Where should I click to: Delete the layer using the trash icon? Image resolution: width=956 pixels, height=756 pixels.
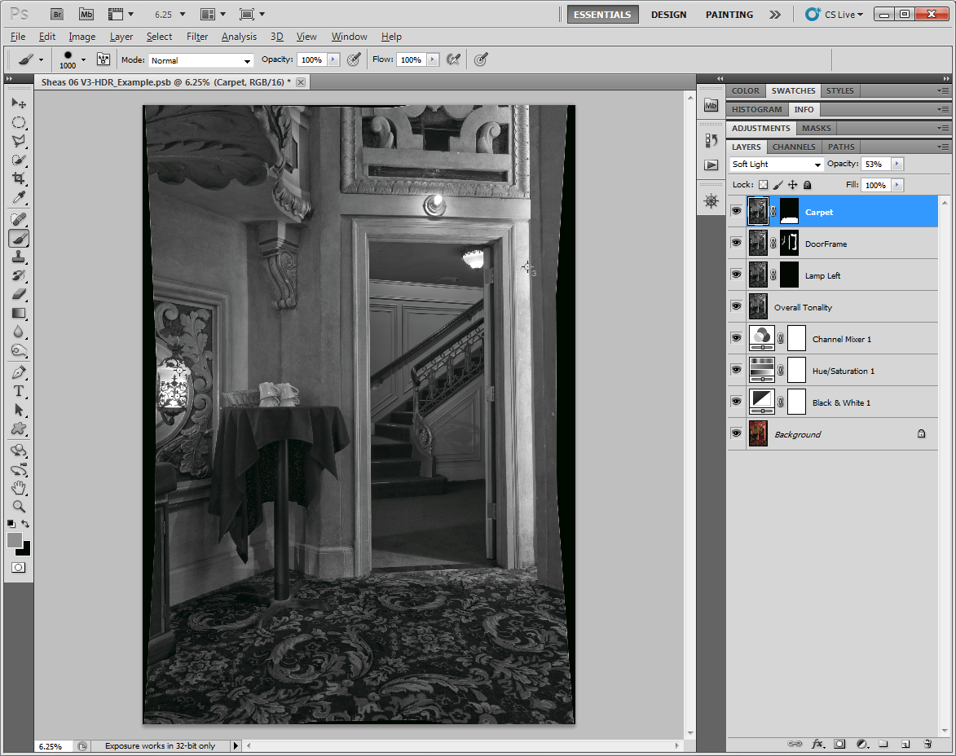coord(927,744)
